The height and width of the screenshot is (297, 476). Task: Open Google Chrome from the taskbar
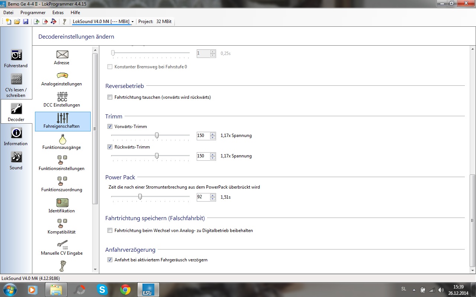[125, 289]
